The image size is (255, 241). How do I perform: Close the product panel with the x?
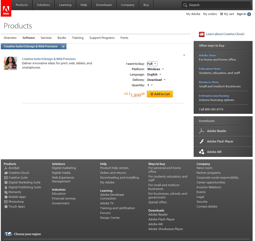pyautogui.click(x=184, y=55)
